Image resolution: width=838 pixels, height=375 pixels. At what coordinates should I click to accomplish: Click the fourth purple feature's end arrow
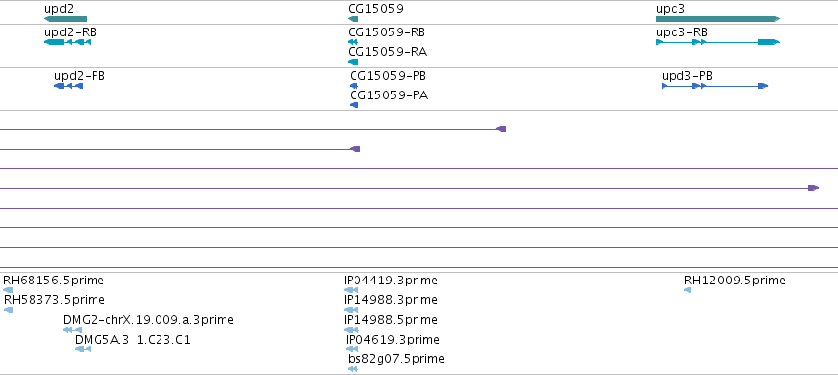tap(813, 188)
